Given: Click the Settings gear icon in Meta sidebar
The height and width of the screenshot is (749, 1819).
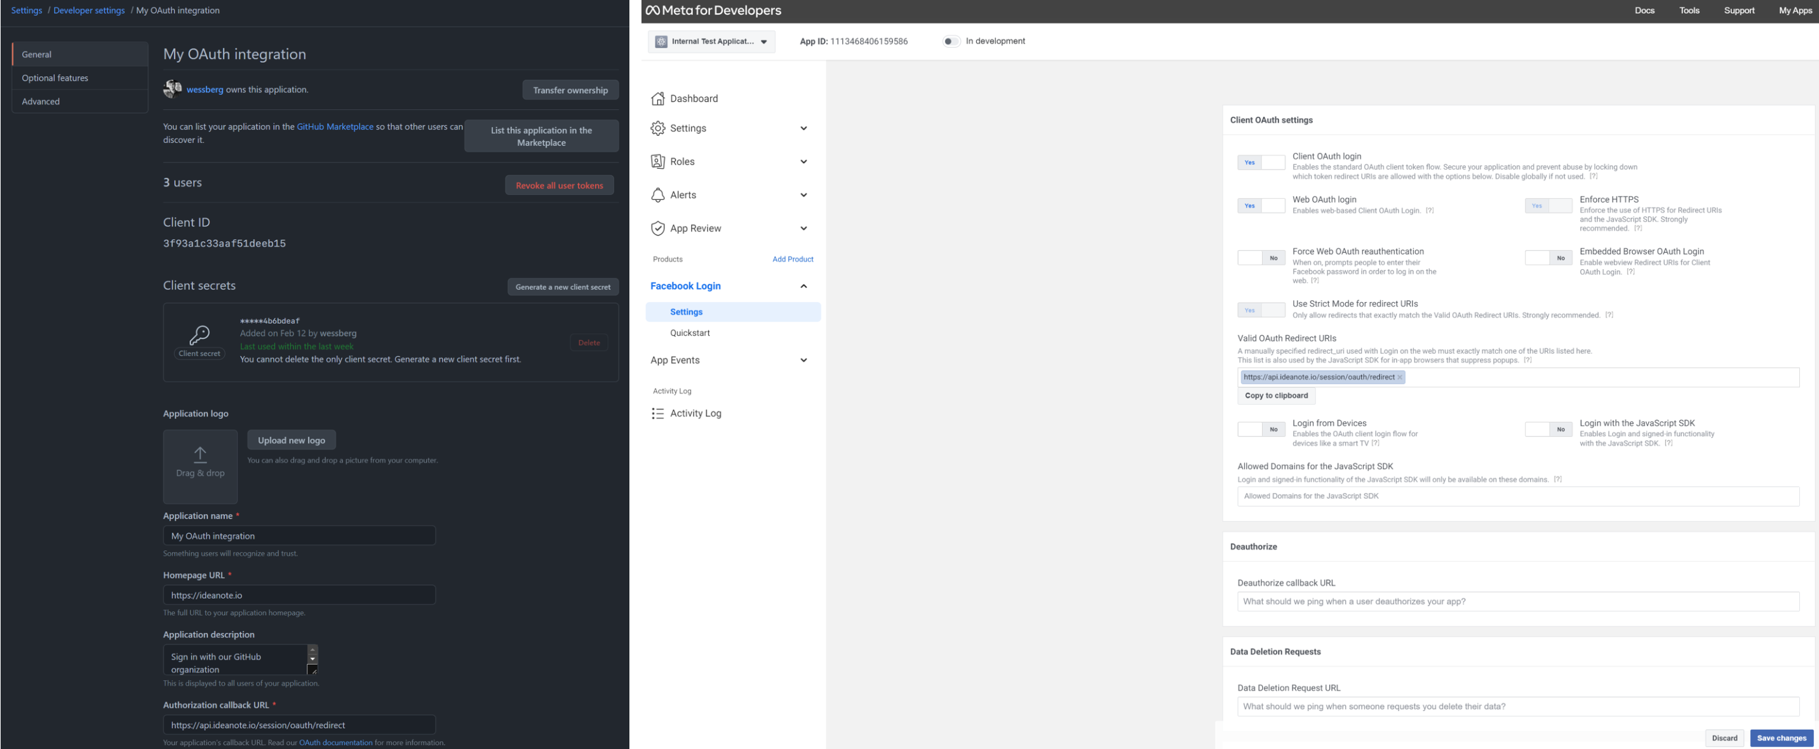Looking at the screenshot, I should click(657, 128).
